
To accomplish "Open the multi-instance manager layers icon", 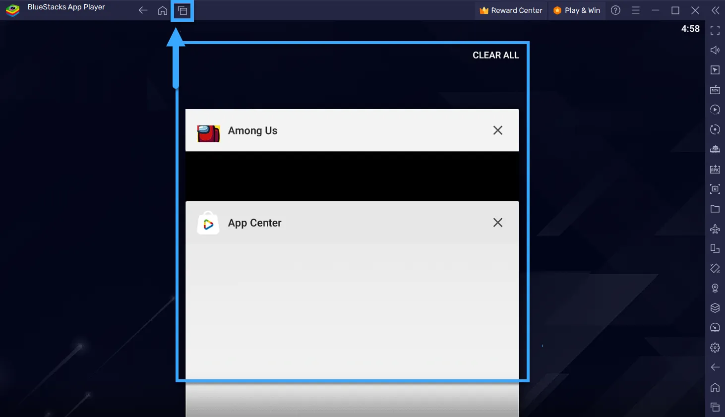I will click(715, 308).
